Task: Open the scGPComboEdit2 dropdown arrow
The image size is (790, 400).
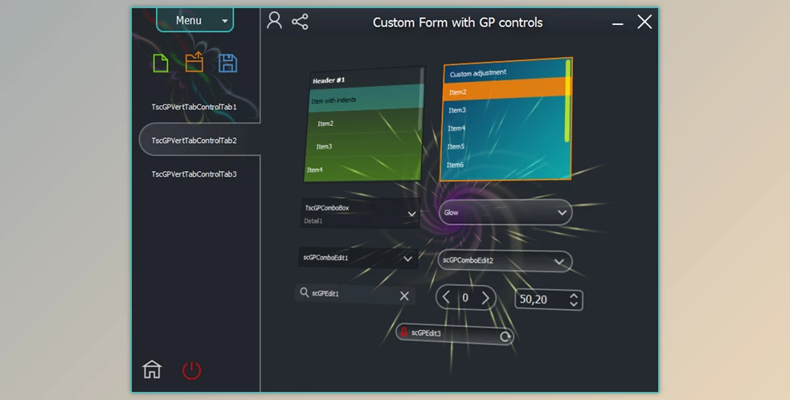Action: pos(559,262)
